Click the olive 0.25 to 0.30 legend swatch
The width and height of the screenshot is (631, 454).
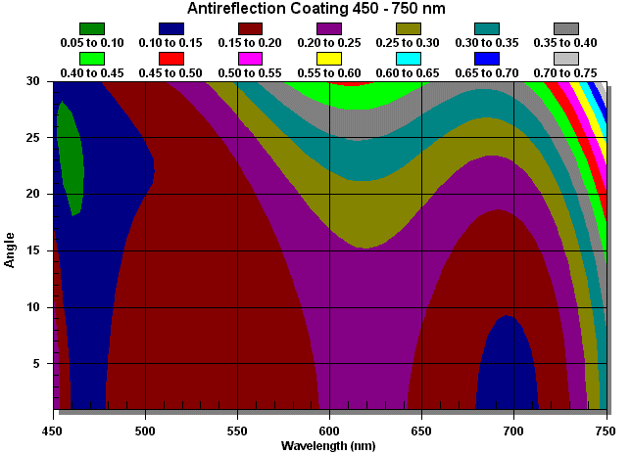pyautogui.click(x=409, y=29)
